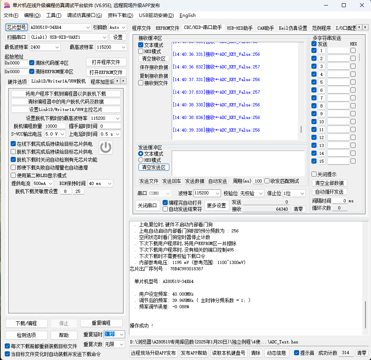Image resolution: width=371 pixels, height=360 pixels.
Task: Click 远程现场升级APP发布 button
Action: pyautogui.click(x=153, y=353)
